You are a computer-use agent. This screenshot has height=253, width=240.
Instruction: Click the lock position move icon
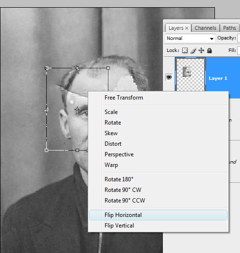[201, 51]
